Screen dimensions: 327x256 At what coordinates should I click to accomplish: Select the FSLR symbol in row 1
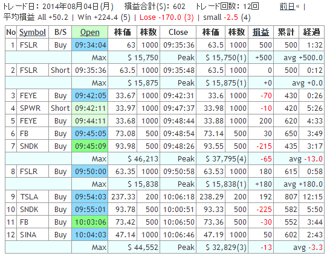click(28, 45)
